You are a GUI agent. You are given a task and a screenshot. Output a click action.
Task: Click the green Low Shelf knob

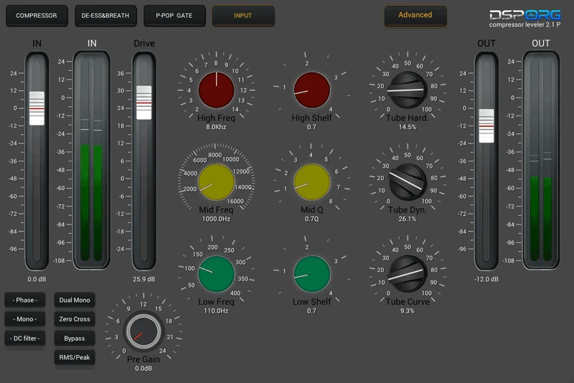click(x=312, y=274)
